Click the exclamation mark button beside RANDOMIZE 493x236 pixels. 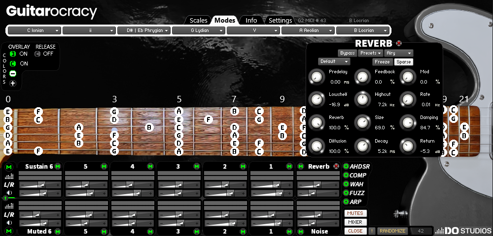pyautogui.click(x=372, y=231)
